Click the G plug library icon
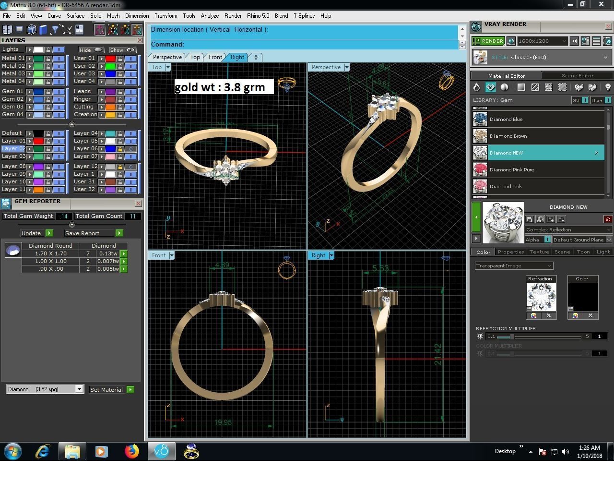 (x=579, y=87)
